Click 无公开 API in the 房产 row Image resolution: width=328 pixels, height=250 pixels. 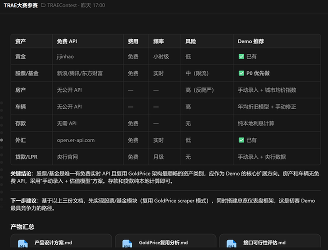coord(69,90)
